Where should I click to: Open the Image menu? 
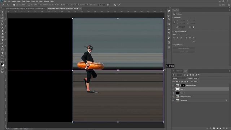point(14,1)
